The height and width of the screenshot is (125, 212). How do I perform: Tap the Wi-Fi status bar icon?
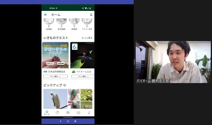[x=86, y=8]
